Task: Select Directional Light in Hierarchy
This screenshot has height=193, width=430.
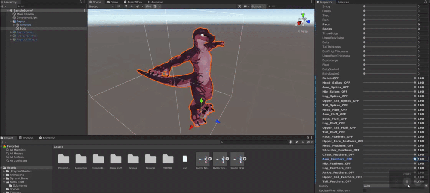Action: tap(27, 18)
